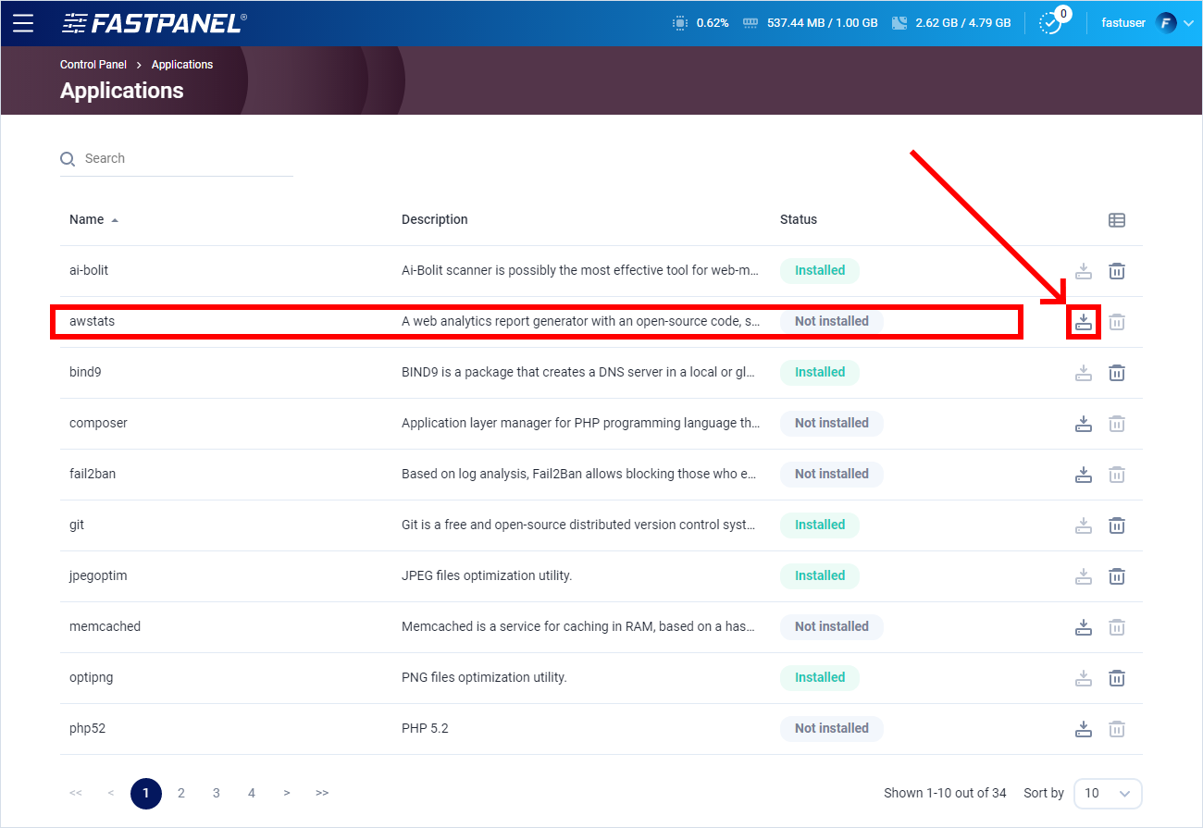Go to the previous page arrow
1203x828 pixels.
coord(111,793)
